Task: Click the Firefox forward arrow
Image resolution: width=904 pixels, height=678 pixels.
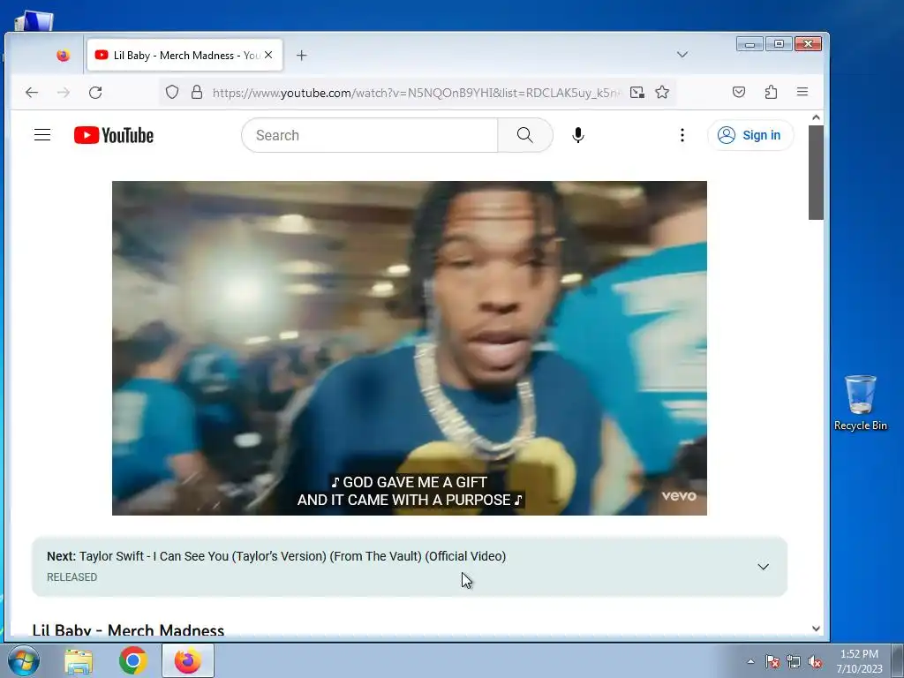Action: [64, 92]
